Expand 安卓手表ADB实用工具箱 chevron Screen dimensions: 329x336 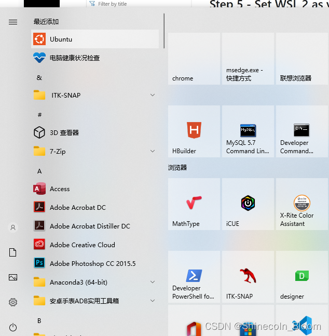pos(153,301)
